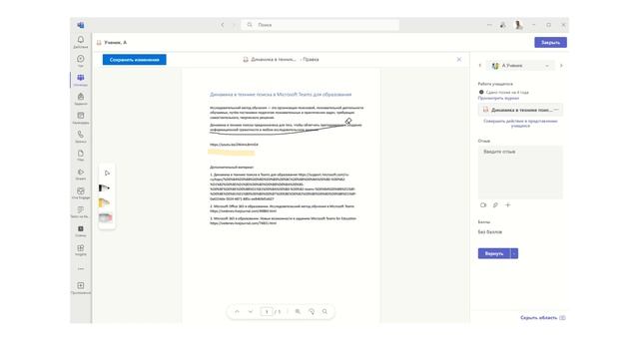Click the Hide pane link
The height and width of the screenshot is (359, 639).
(x=543, y=318)
